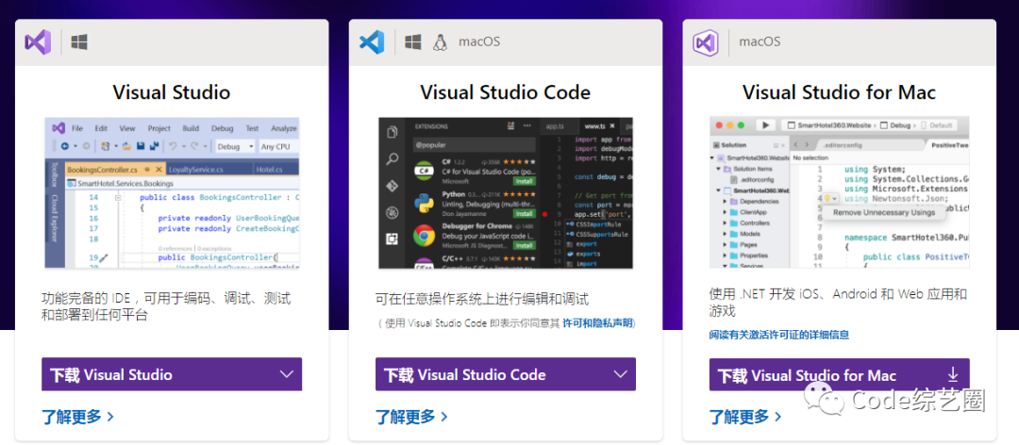This screenshot has height=445, width=1019.
Task: Click the Visual Studio for Mac logo
Action: pyautogui.click(x=705, y=42)
